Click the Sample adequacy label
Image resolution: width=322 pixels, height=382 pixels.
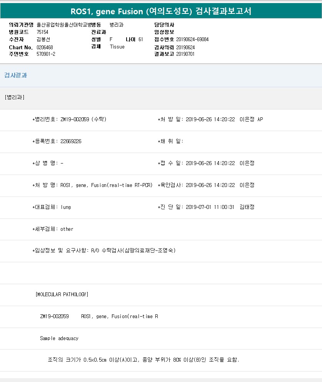point(59,339)
